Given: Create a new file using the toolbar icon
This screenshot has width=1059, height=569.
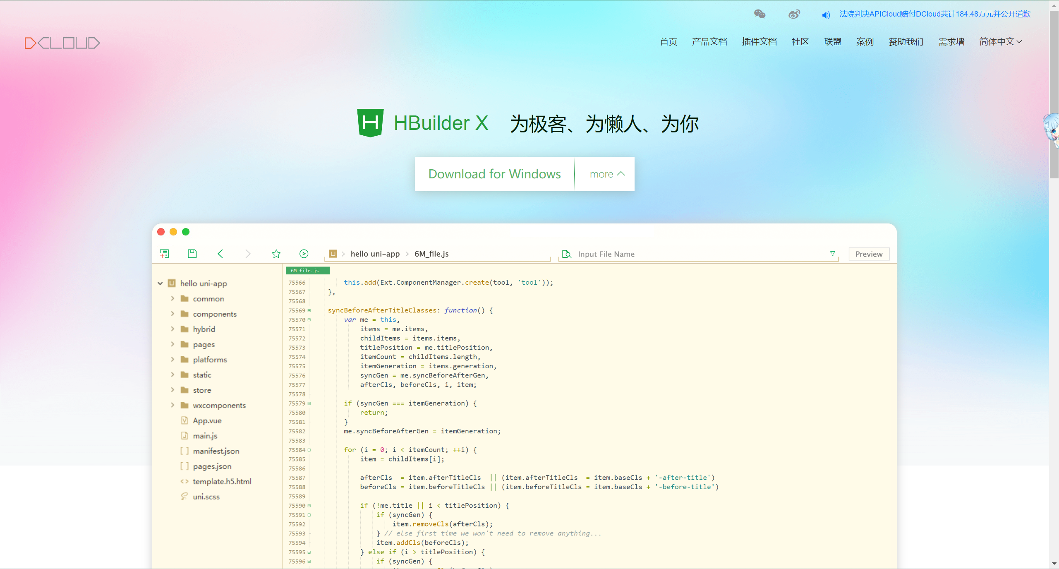Looking at the screenshot, I should (x=164, y=254).
